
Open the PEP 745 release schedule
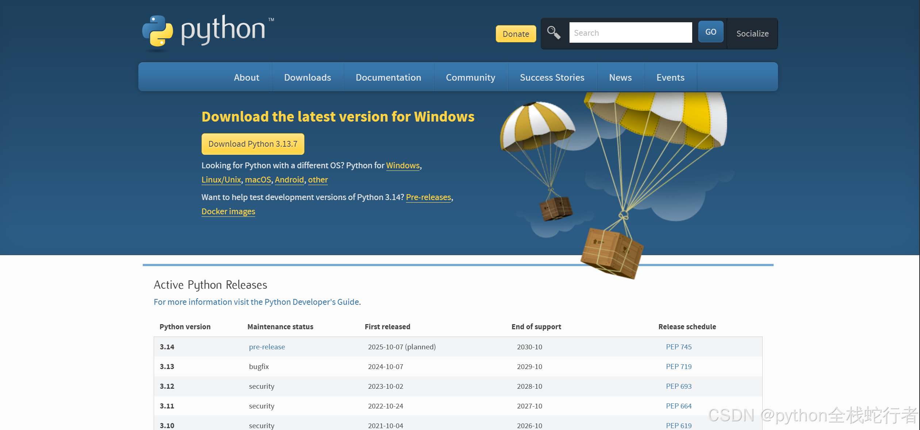pyautogui.click(x=678, y=347)
